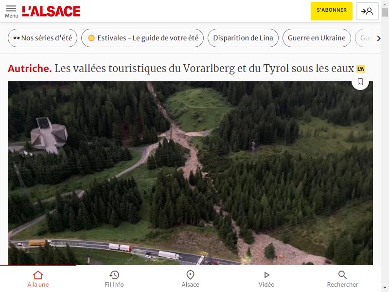Open the Guerre en Ukraine topic
The width and height of the screenshot is (389, 292).
[317, 38]
